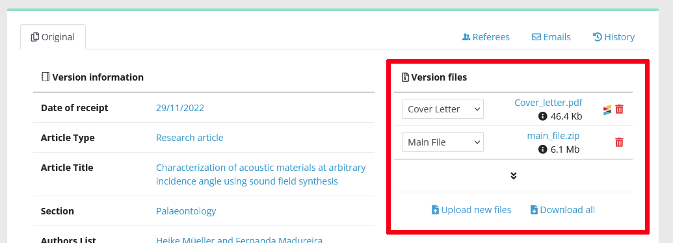673x243 pixels.
Task: Expand more files with double chevron
Action: [513, 175]
